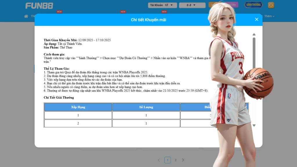
Task: Click the Sảnh Thưởng badge
Action: (x=253, y=5)
